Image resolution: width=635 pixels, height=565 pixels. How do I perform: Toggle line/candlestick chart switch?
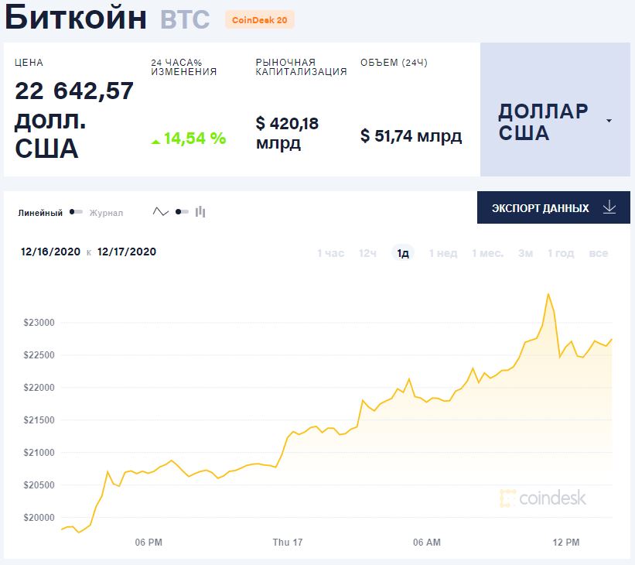coord(182,212)
